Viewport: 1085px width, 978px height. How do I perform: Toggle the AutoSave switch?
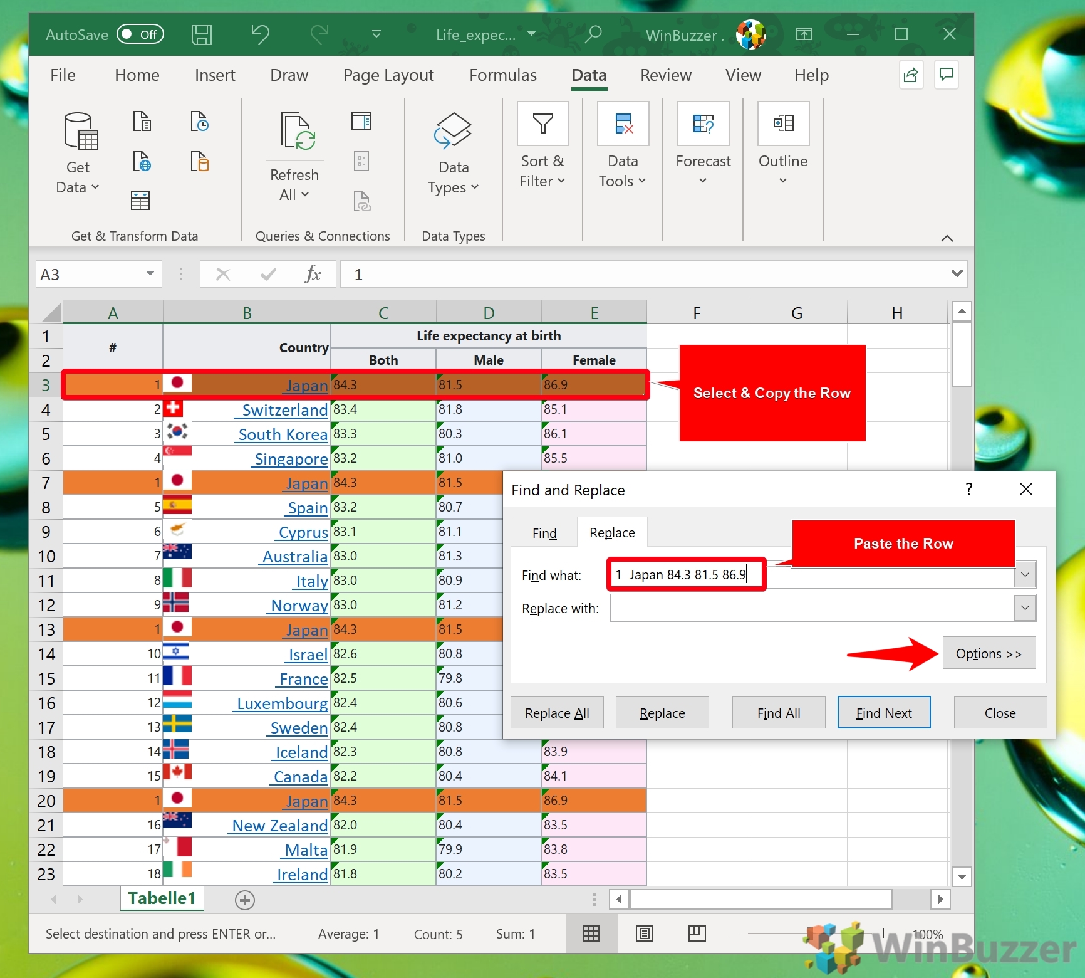[140, 34]
